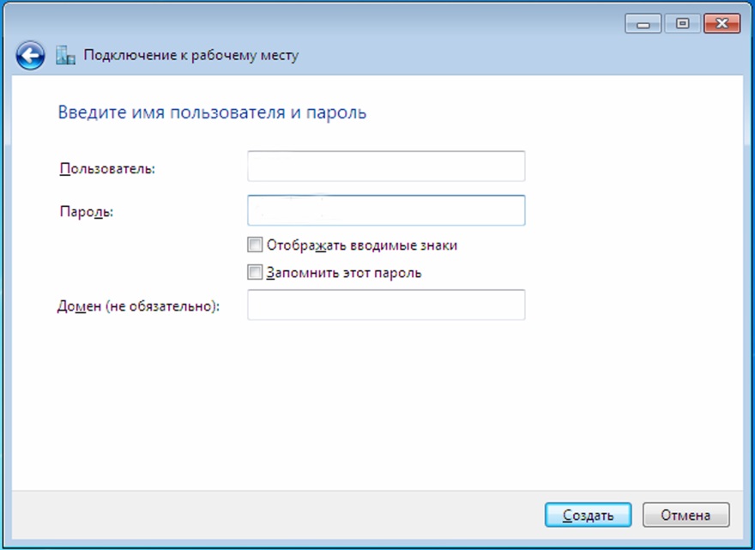
Task: Click the Пользователь: field label
Action: tap(107, 169)
